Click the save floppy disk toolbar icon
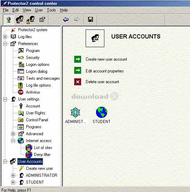The height and width of the screenshot is (192, 190). 90,19
